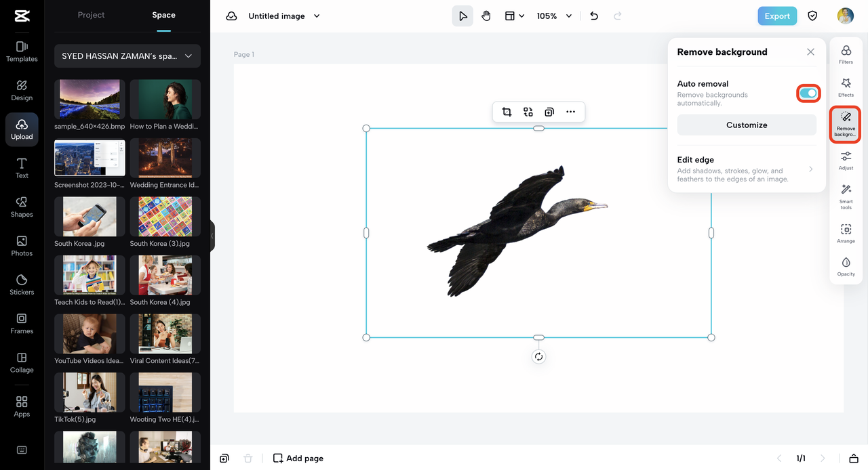Select sample_640×426.bmp thumbnail
Screen dimensions: 868x470
(90, 100)
